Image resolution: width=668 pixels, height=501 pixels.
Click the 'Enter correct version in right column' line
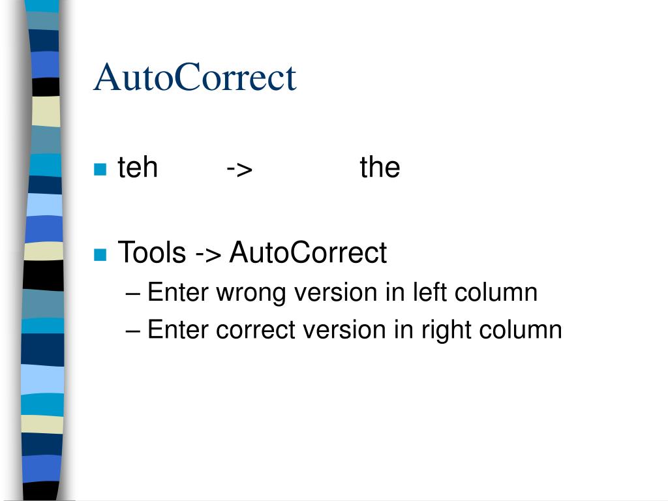[344, 330]
